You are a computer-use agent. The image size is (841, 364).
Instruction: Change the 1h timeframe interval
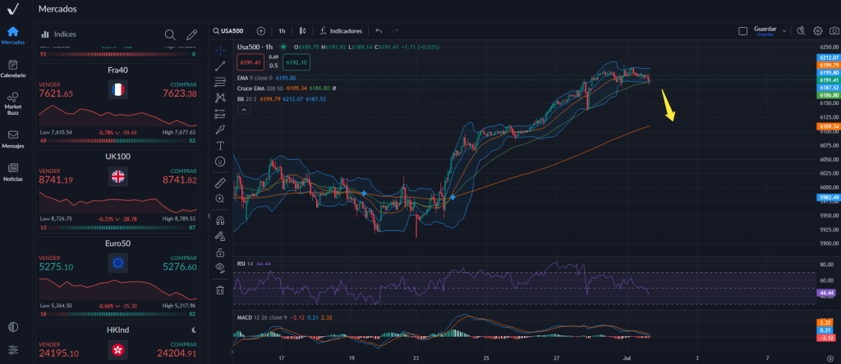tap(282, 31)
